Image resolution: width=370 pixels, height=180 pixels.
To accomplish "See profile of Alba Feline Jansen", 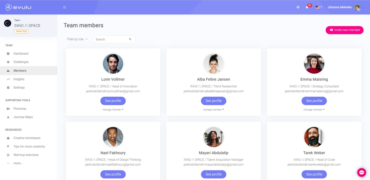I will [x=214, y=101].
